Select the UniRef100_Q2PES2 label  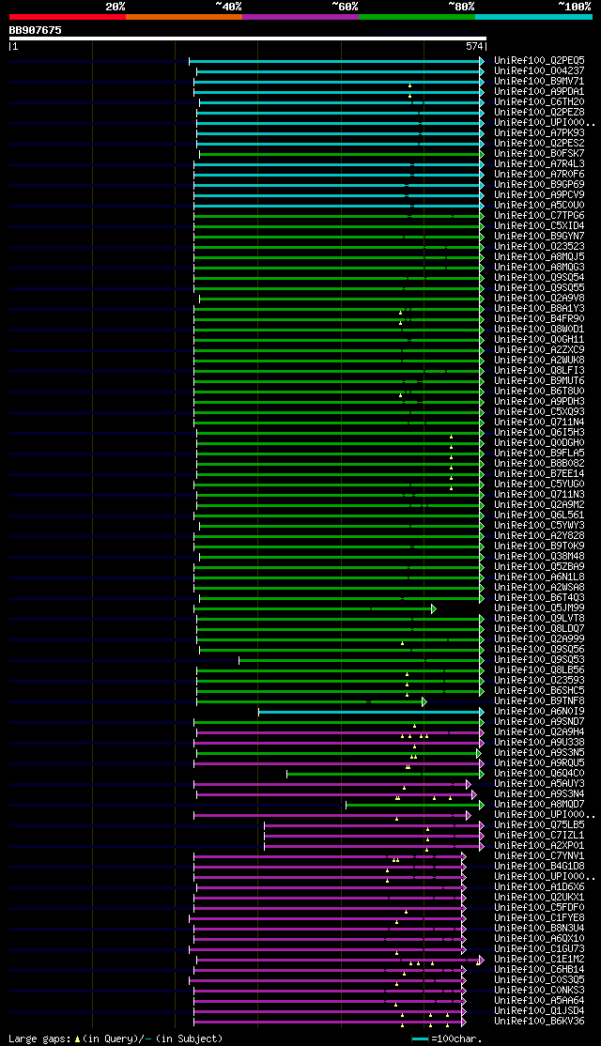539,143
